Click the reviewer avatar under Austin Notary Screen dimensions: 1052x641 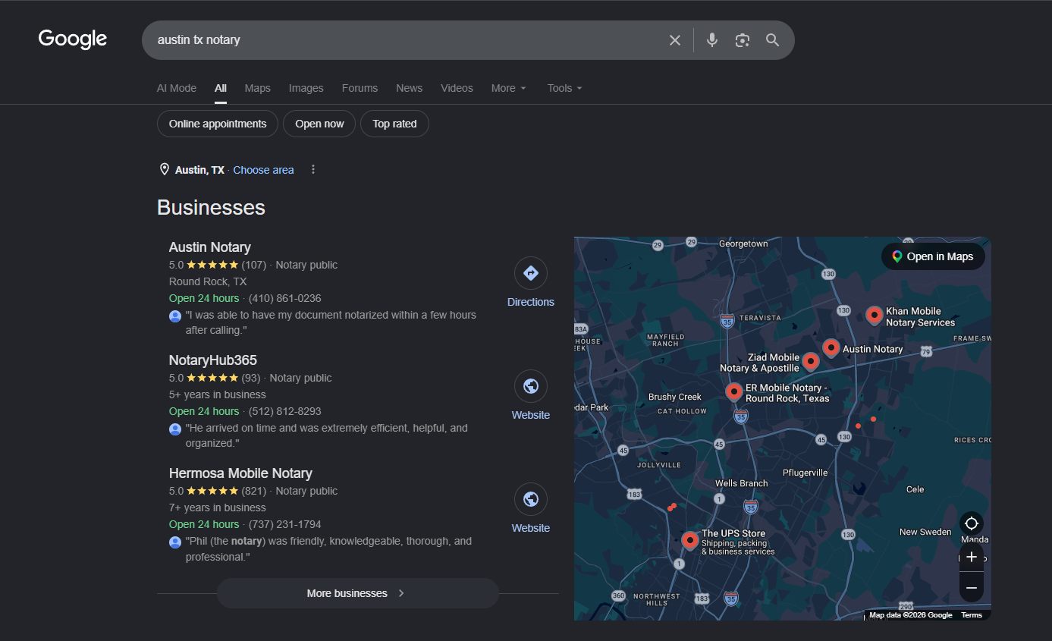pyautogui.click(x=175, y=316)
